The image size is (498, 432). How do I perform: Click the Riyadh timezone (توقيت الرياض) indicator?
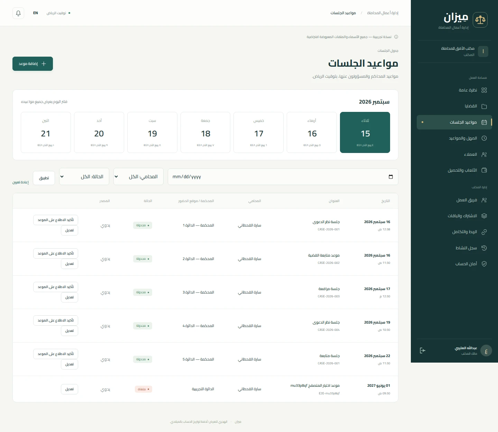pyautogui.click(x=58, y=13)
